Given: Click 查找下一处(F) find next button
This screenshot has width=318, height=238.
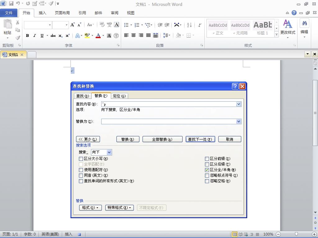Looking at the screenshot, I should (x=200, y=139).
